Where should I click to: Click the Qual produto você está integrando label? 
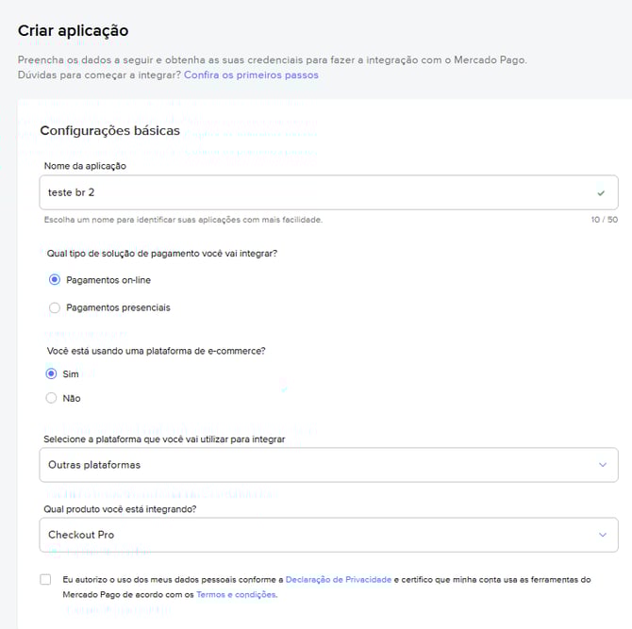pyautogui.click(x=120, y=509)
